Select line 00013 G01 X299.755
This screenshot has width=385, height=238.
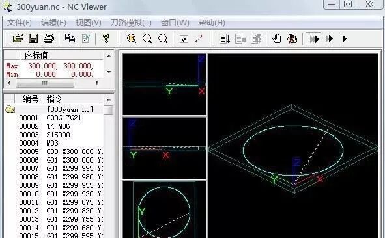coord(53,219)
